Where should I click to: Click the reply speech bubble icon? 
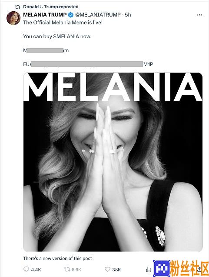26,269
